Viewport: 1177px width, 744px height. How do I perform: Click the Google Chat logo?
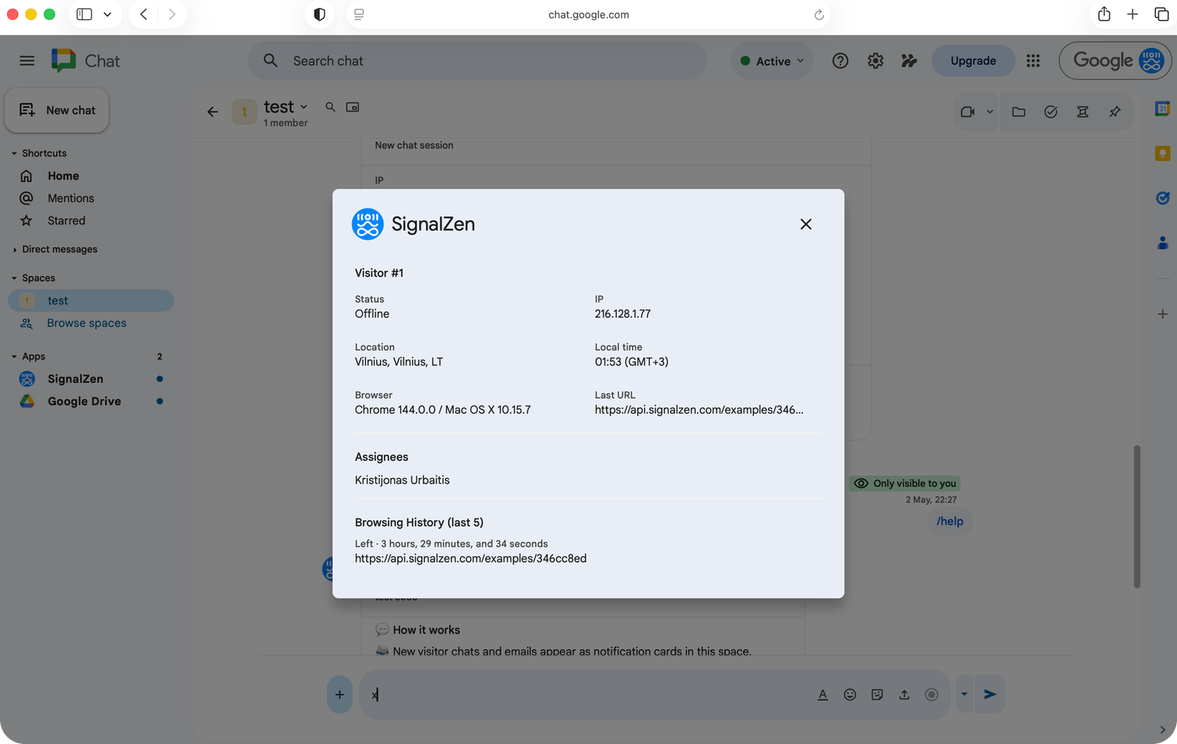(x=85, y=61)
